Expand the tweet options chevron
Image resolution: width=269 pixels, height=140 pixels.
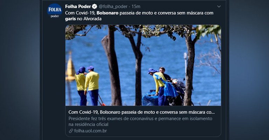click(219, 7)
